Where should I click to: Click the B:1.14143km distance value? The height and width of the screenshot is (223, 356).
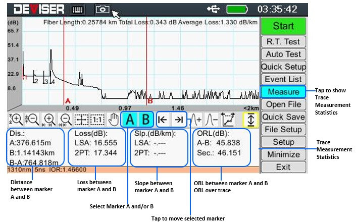pos(32,153)
